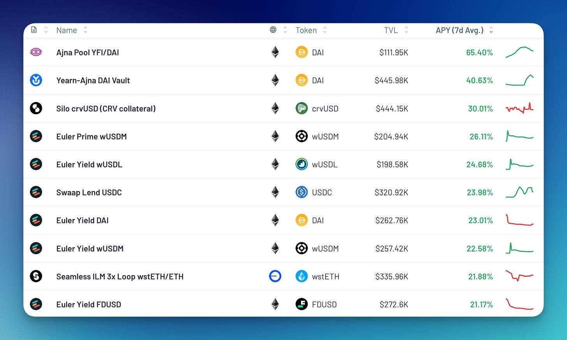
Task: Sort using arrows beside TVL header
Action: (406, 30)
